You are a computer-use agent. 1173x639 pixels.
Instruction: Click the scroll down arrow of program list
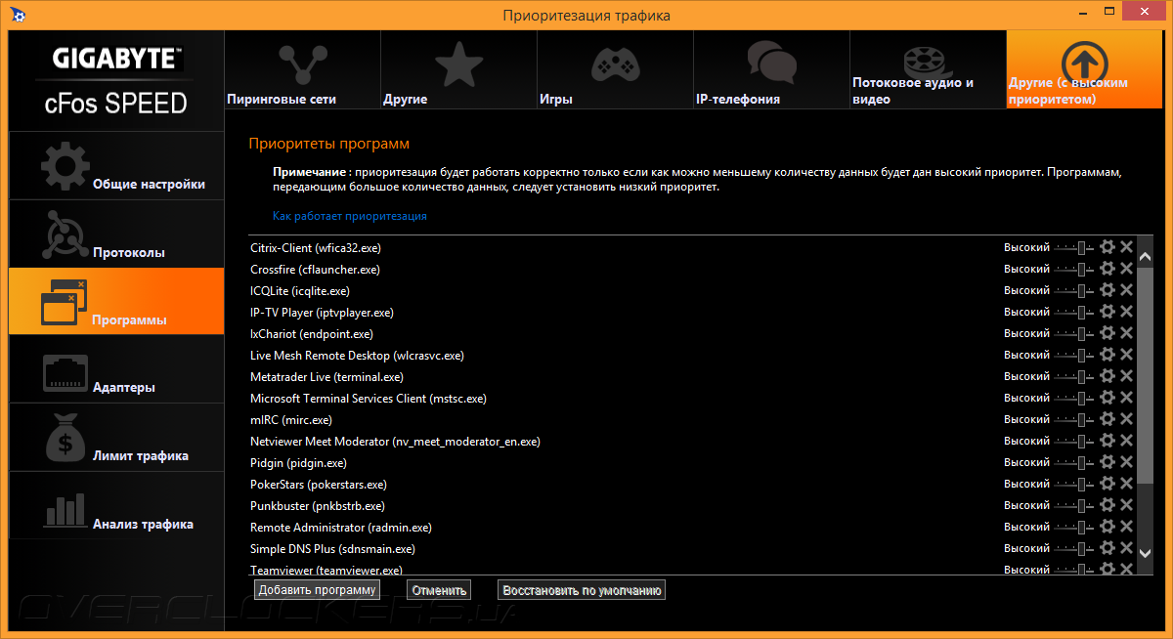[1146, 553]
